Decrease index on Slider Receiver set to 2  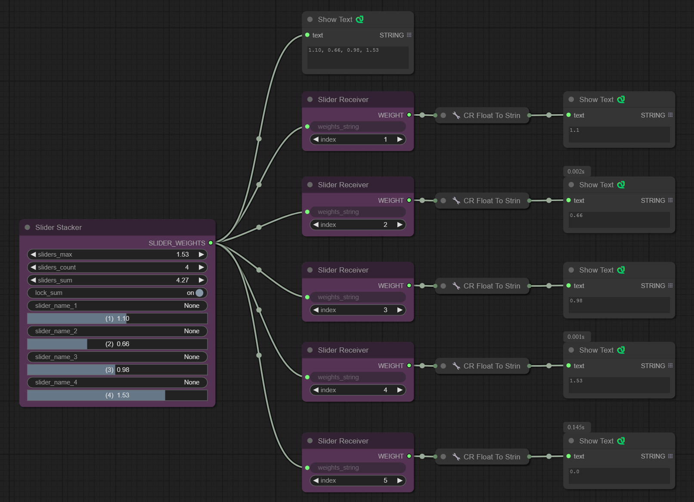[x=316, y=225]
